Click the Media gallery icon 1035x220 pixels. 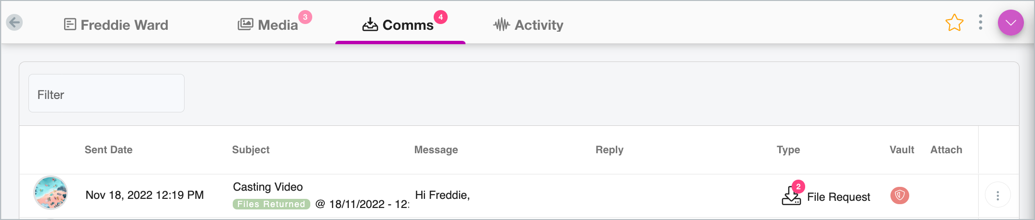(245, 24)
